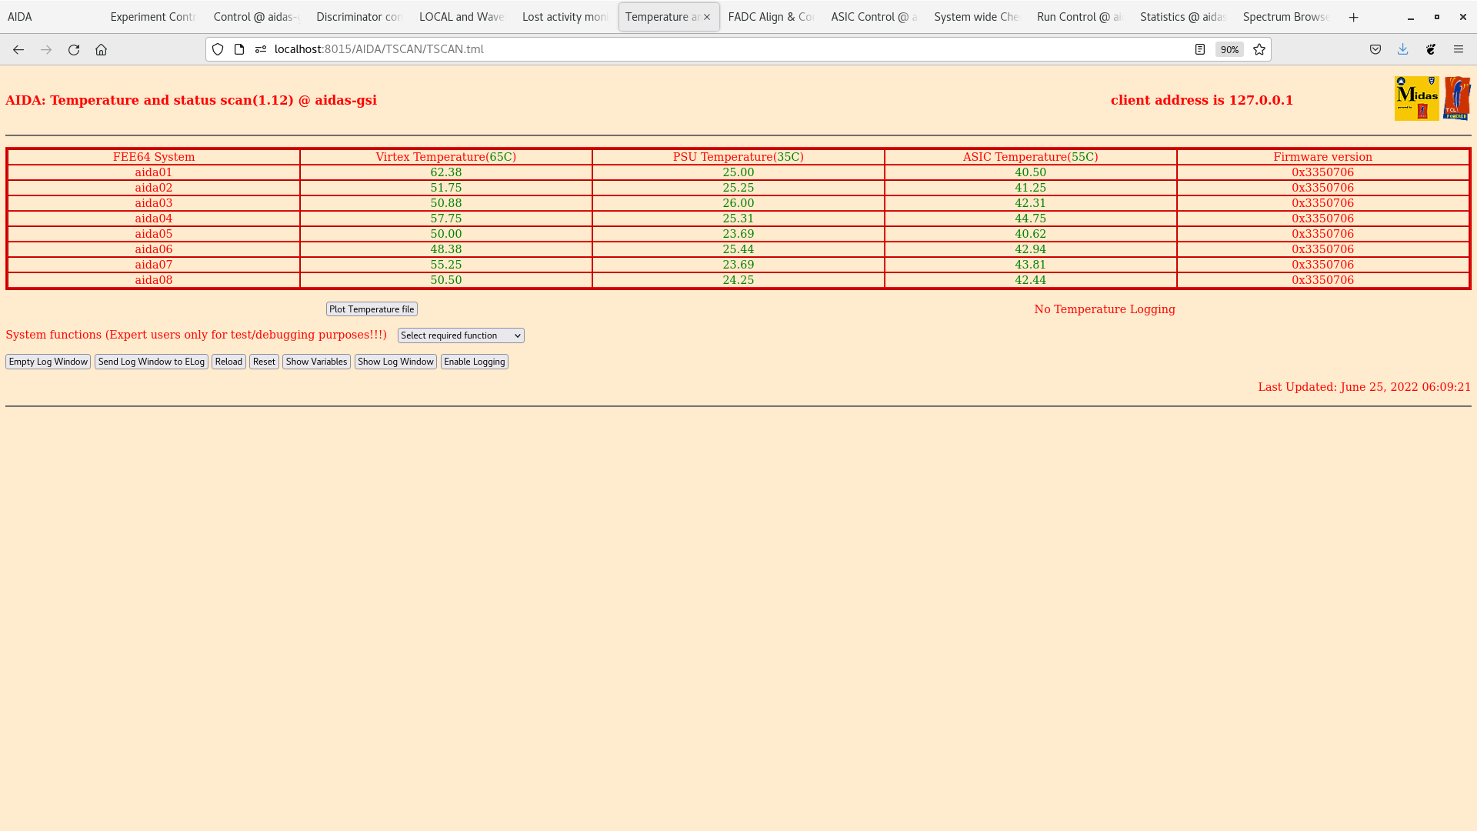Open the reader view icon
The image size is (1477, 831).
[1199, 49]
